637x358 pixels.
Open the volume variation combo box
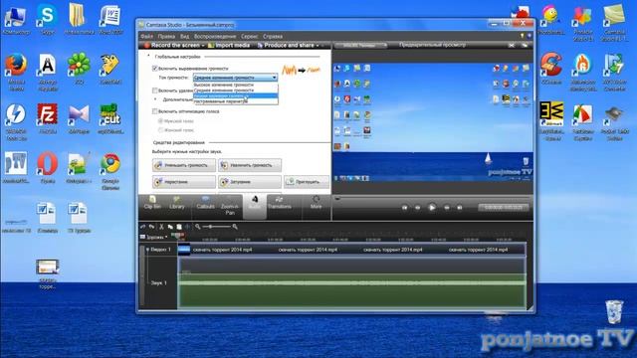235,78
